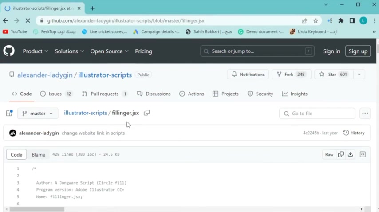379x212 pixels.
Task: Open illustrator-scripts breadcrumb link
Action: pyautogui.click(x=85, y=113)
